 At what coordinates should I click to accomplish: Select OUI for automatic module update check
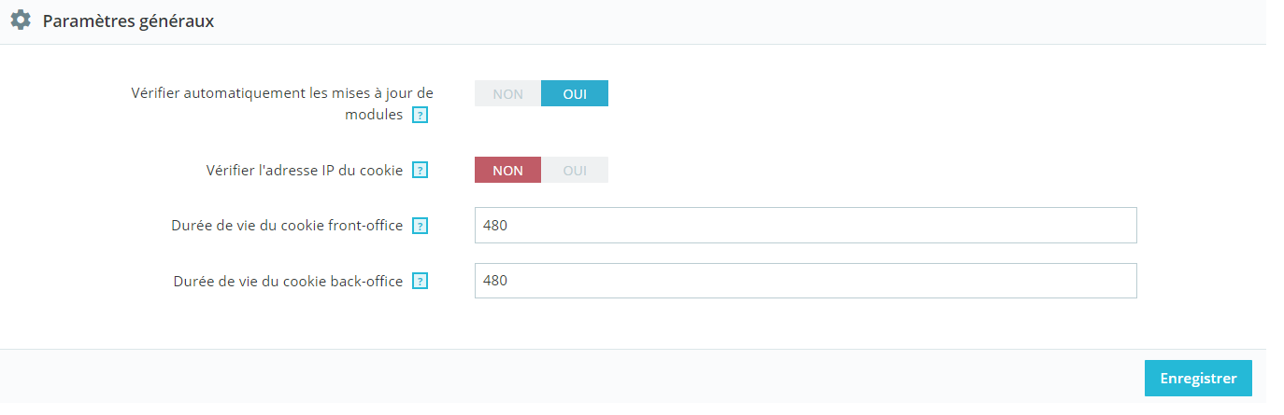coord(575,93)
